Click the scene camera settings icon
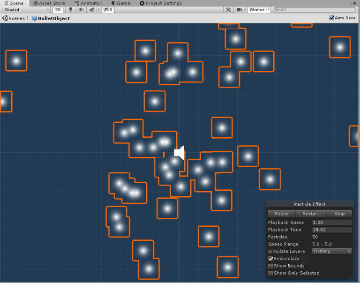 point(239,10)
